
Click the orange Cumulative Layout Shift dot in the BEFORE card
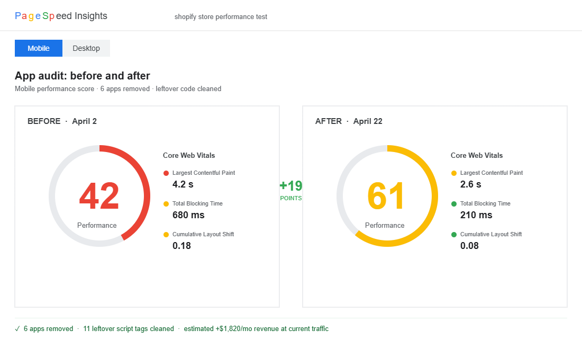click(x=166, y=235)
